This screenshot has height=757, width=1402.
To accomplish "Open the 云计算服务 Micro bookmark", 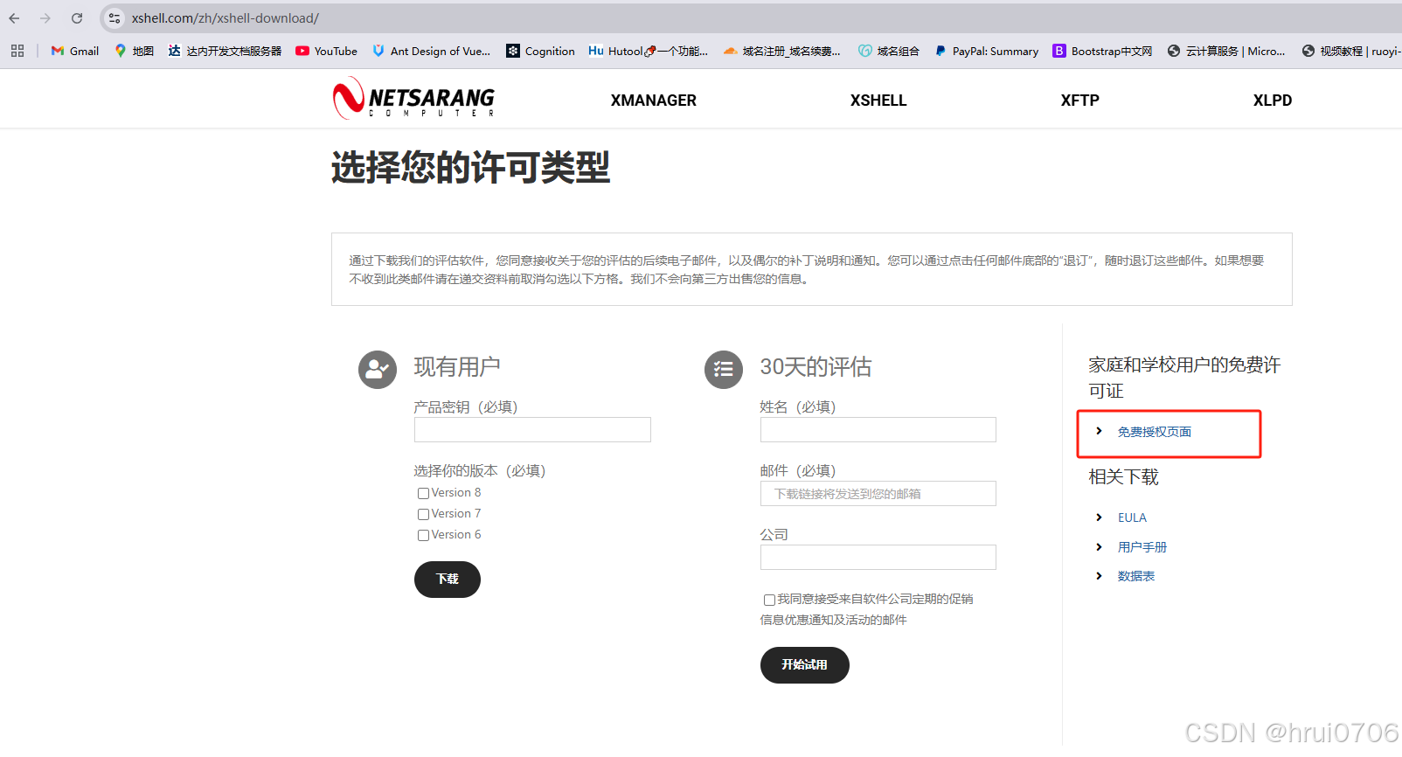I will [1226, 51].
